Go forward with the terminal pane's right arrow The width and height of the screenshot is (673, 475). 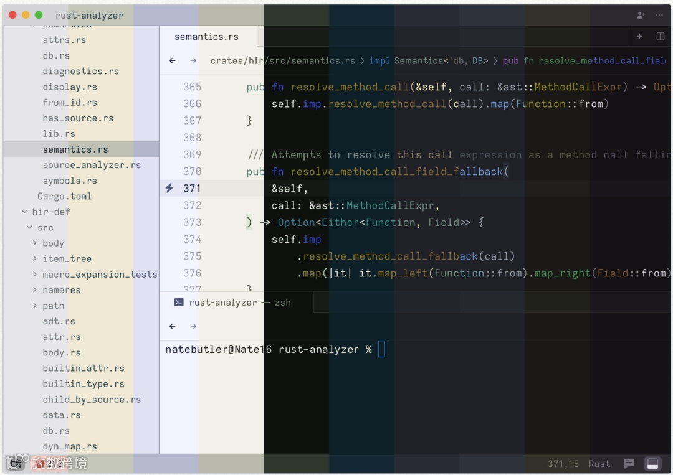click(193, 326)
